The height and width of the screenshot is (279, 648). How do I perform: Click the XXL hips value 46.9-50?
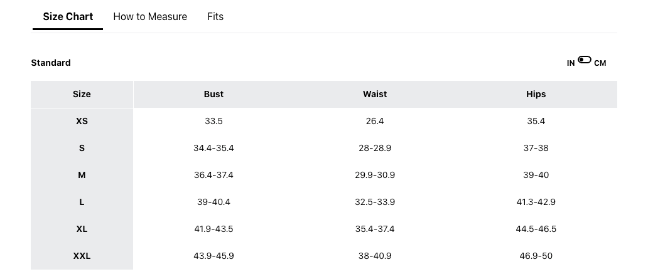point(536,256)
